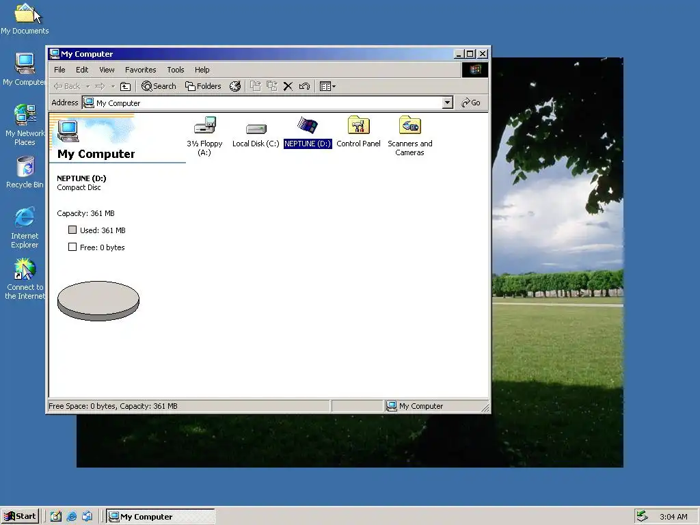Open the Edit menu
Screen dimensions: 700x525
click(82, 70)
